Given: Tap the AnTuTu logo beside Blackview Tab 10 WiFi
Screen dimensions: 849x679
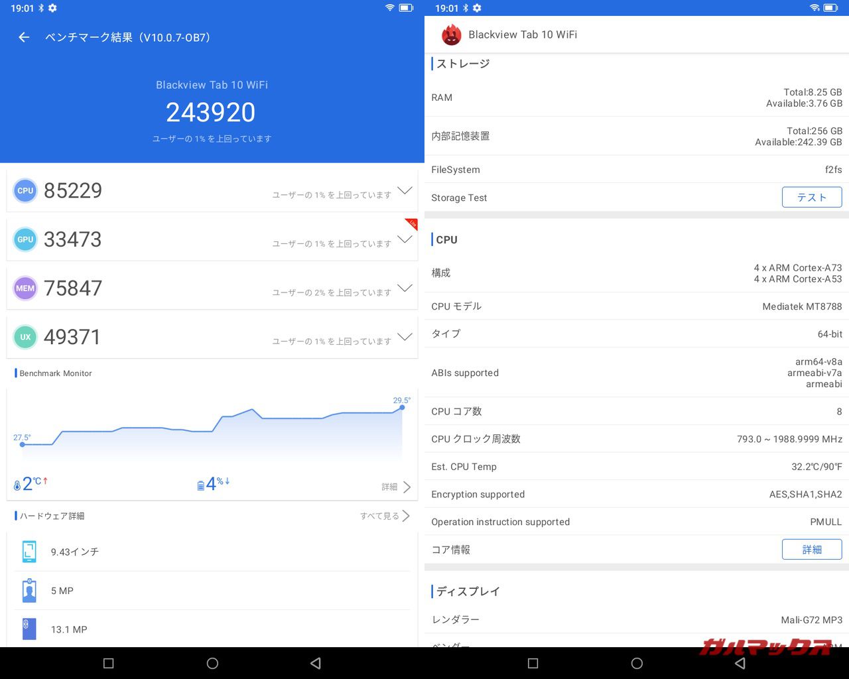Looking at the screenshot, I should click(x=451, y=34).
